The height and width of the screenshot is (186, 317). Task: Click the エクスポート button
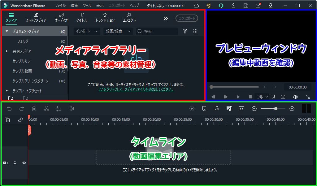(x=187, y=18)
